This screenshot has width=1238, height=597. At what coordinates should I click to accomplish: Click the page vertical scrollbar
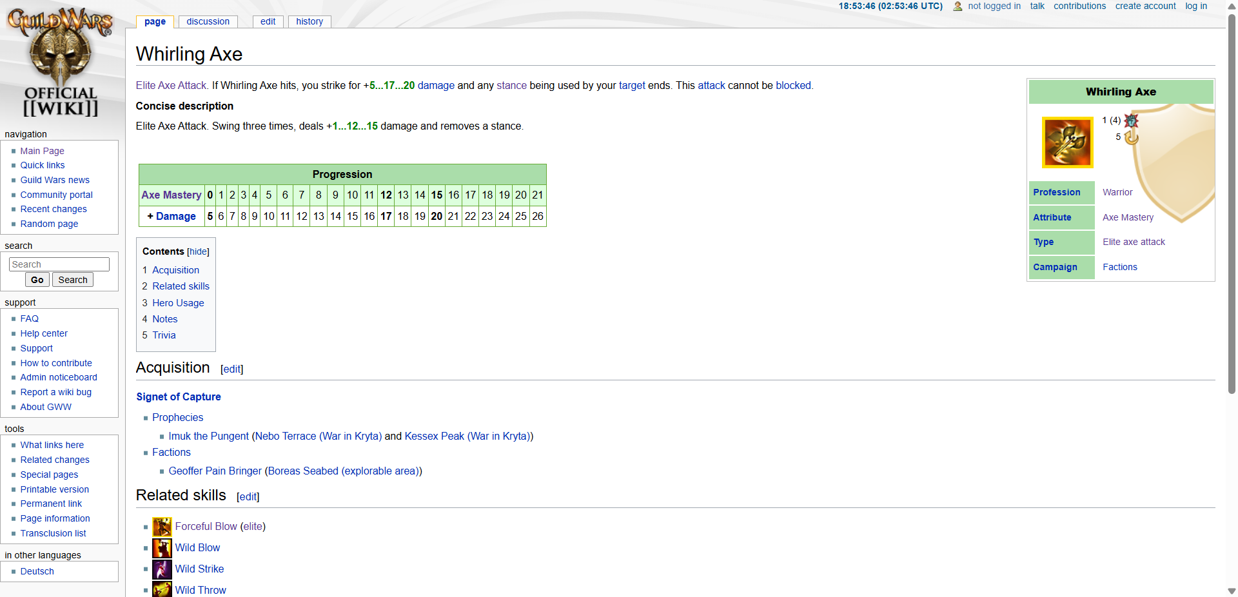point(1232,203)
